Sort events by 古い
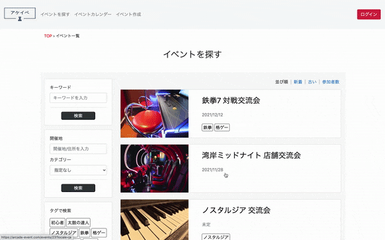 point(312,82)
